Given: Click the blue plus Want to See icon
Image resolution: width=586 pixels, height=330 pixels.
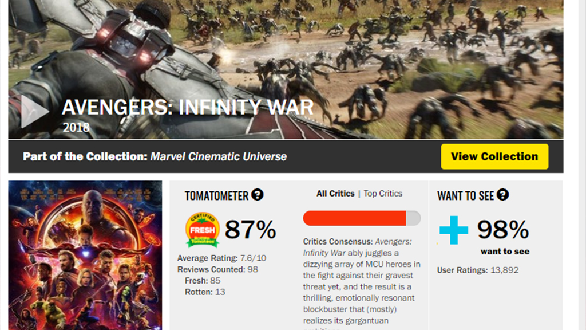Looking at the screenshot, I should tap(453, 230).
